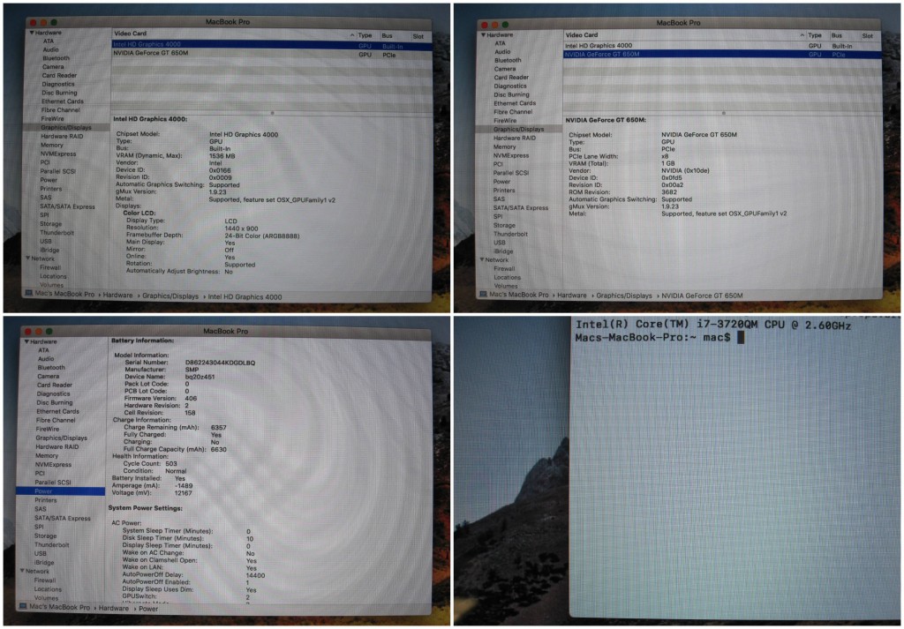Open Audio in NVIDIA details window sidebar
This screenshot has width=904, height=629.
[x=502, y=51]
